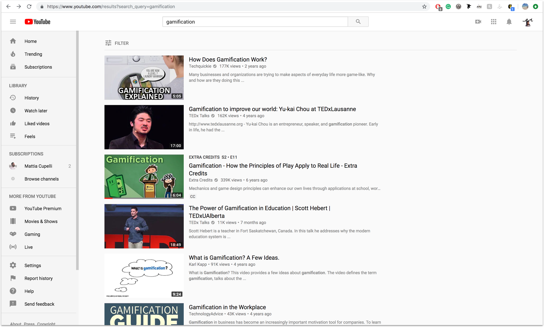The height and width of the screenshot is (327, 544).
Task: Open the hamburger guide menu icon
Action: point(13,22)
